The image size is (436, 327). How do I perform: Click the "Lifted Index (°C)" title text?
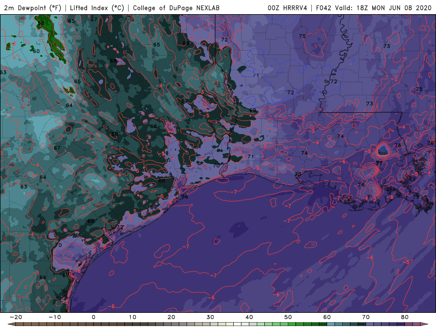[x=97, y=8]
